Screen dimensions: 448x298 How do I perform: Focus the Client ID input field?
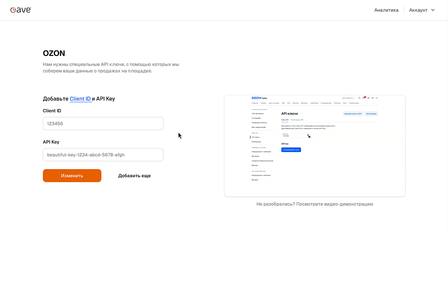(103, 123)
